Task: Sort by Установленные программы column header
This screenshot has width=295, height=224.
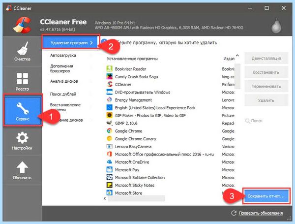Action: (132, 59)
